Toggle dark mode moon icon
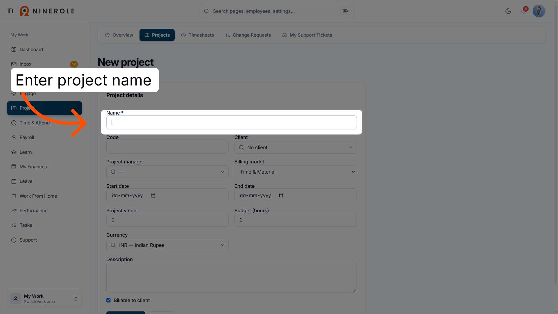This screenshot has height=314, width=558. click(508, 11)
